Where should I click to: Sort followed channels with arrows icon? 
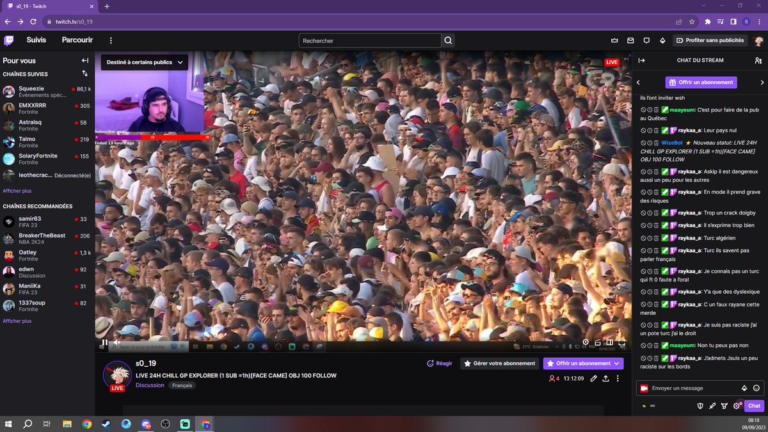coord(84,74)
